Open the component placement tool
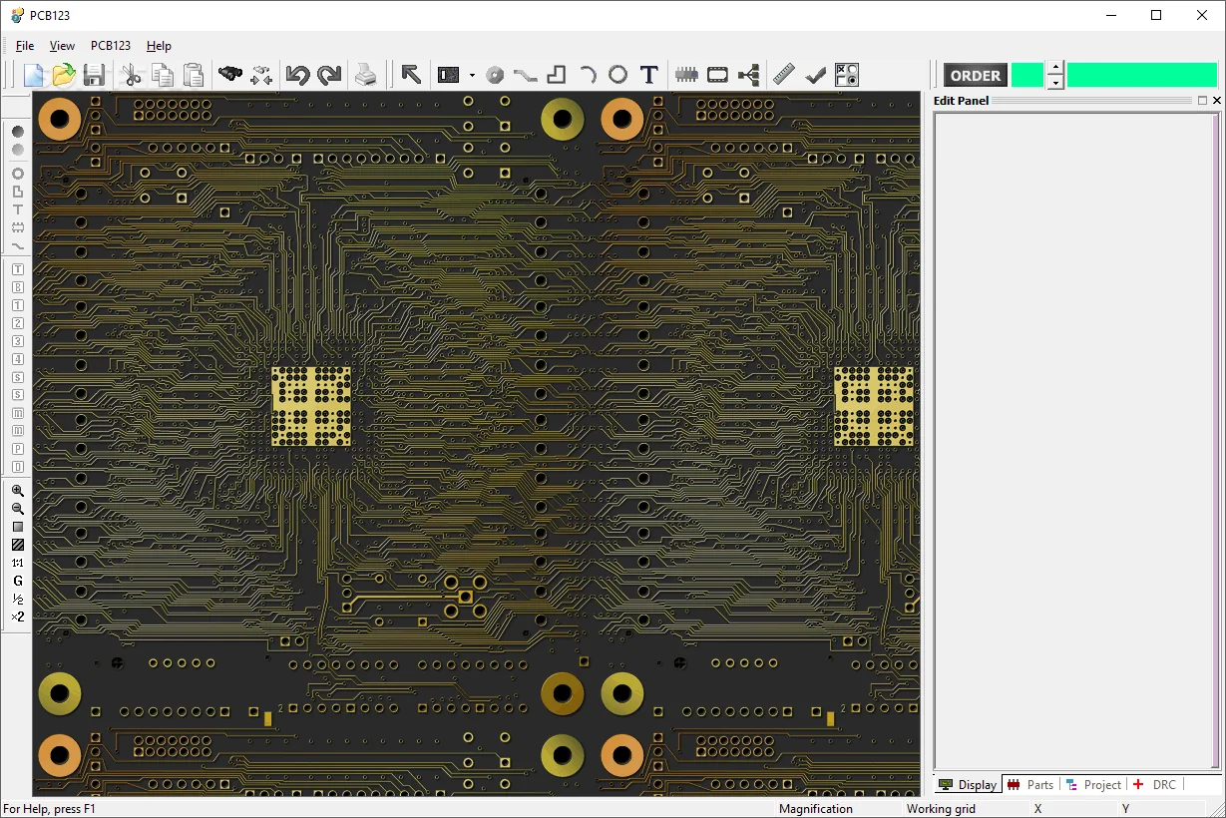Viewport: 1226px width, 818px height. tap(686, 74)
